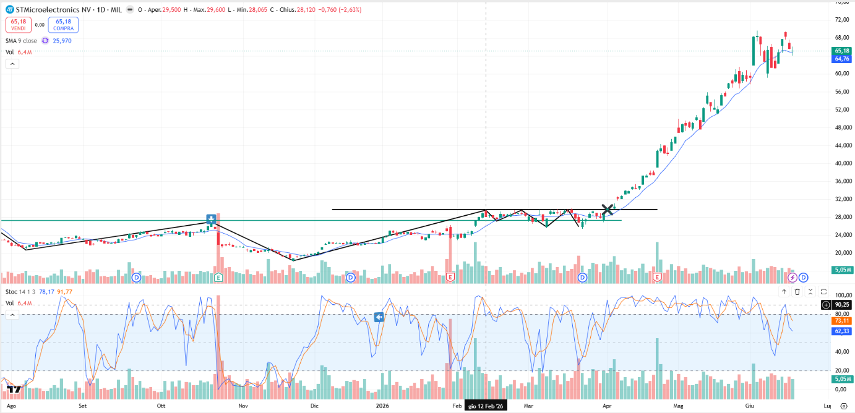Click the late-March dividend D marker
This screenshot has height=413, width=855.
[582, 278]
